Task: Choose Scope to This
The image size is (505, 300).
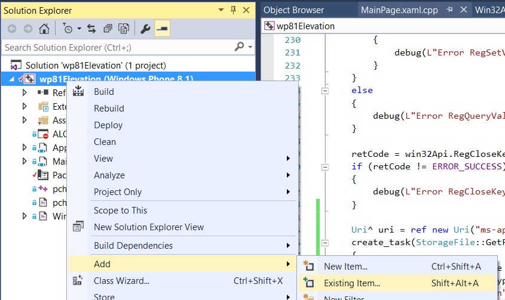Action: 182,211
